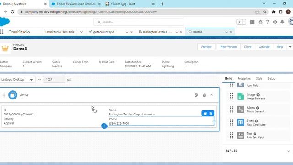Click the Menu element icon

pyautogui.click(x=240, y=110)
